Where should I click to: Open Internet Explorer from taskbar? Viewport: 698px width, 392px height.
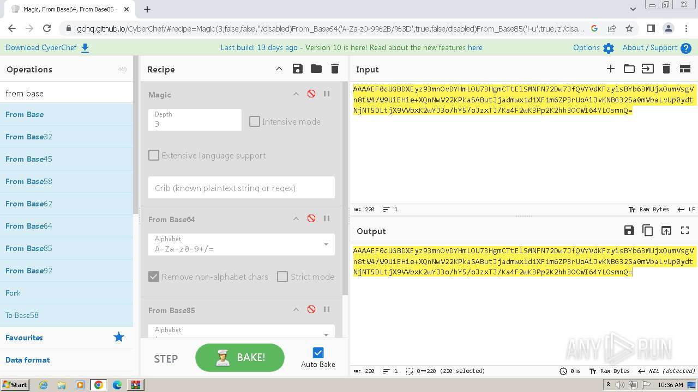[x=43, y=385]
